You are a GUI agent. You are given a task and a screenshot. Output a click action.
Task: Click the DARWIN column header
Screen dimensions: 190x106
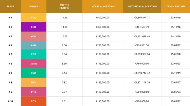[x=34, y=6]
